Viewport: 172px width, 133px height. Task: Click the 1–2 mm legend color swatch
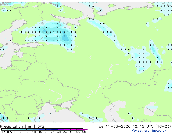point(17,129)
